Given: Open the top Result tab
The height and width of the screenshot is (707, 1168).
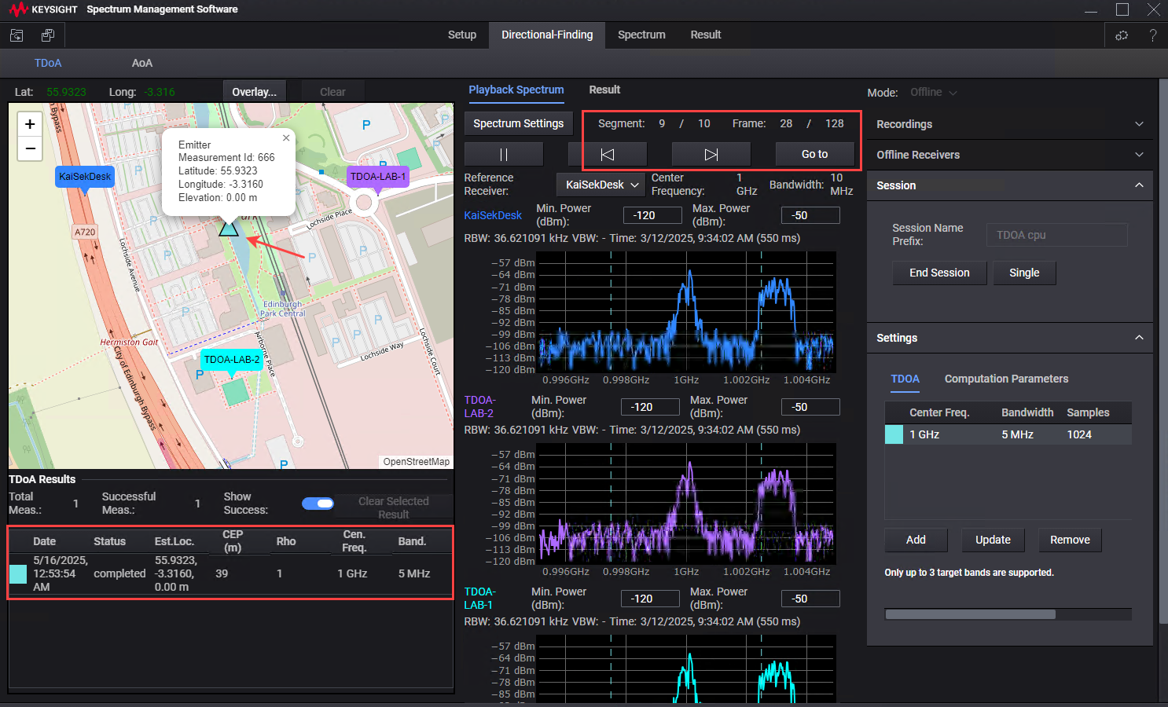Looking at the screenshot, I should [706, 35].
